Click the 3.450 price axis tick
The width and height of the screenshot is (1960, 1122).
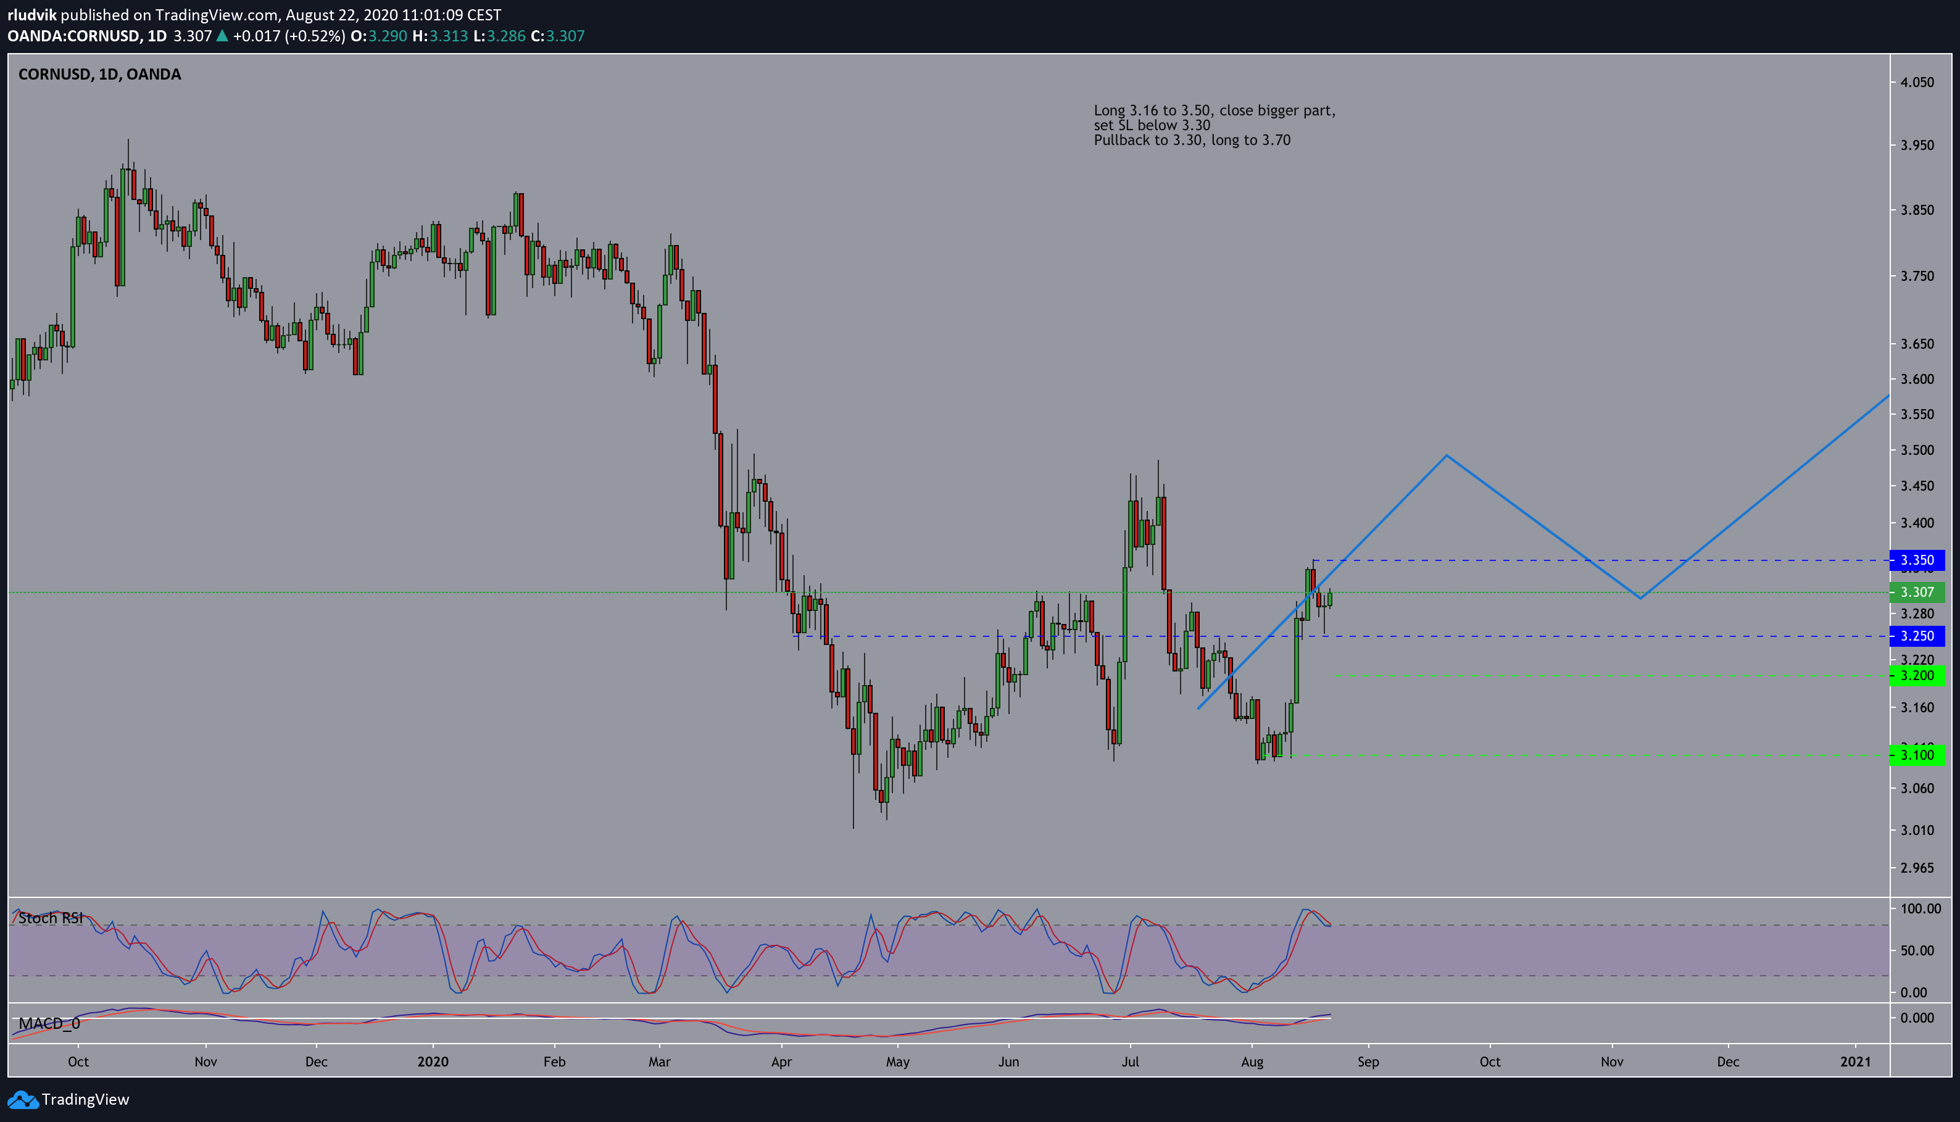(1917, 486)
